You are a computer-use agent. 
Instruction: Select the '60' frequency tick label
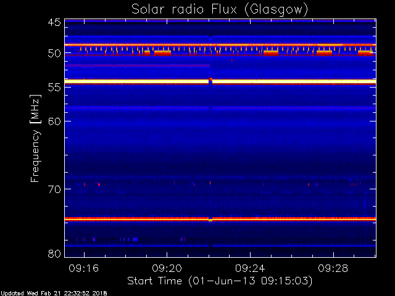54,121
